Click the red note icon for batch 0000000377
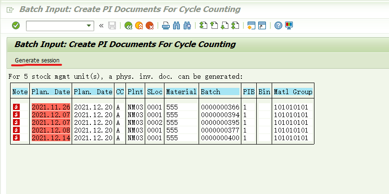The image size is (389, 194). (x=16, y=130)
